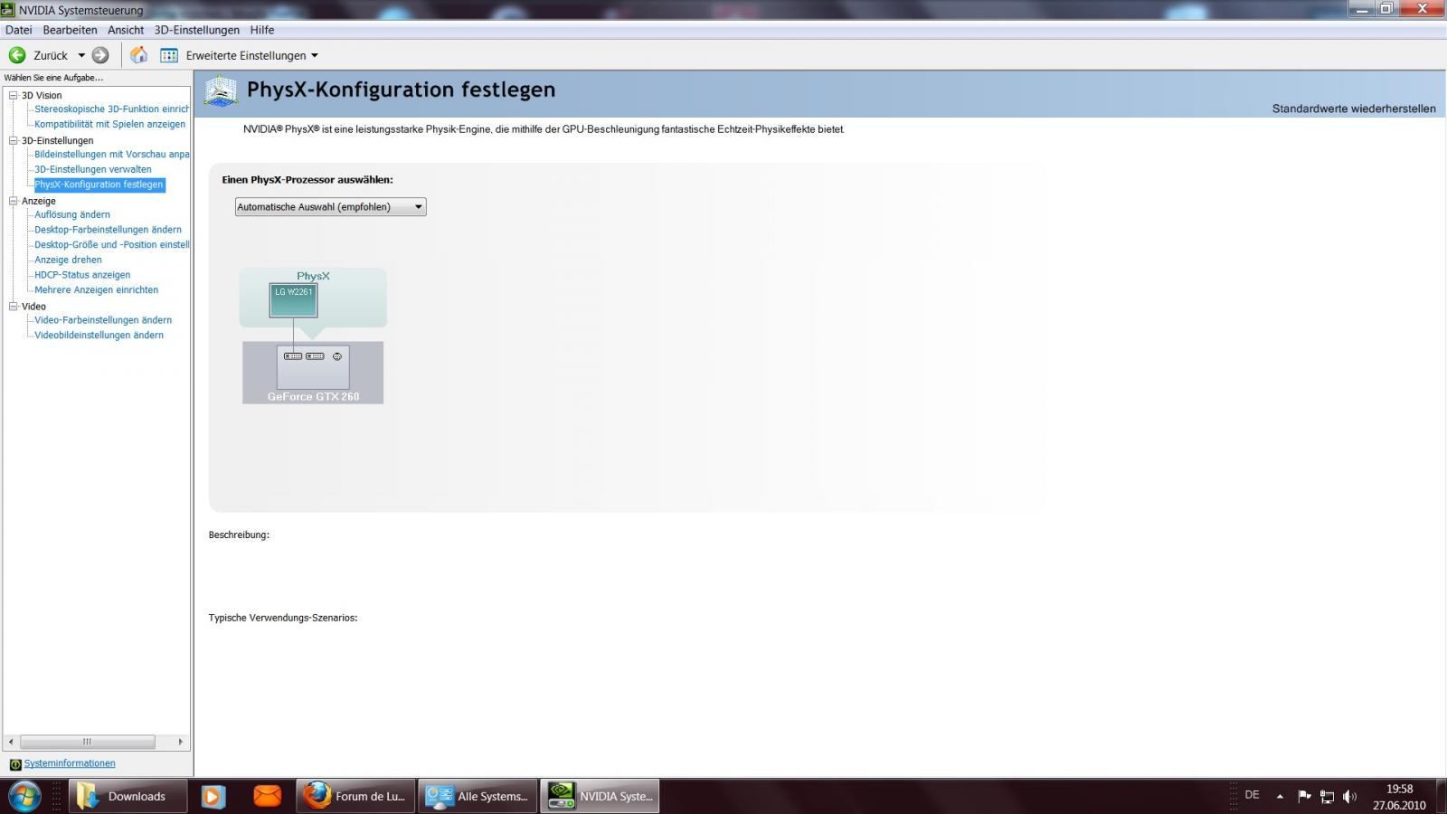Open the PhysX-Prozessor selection combo box
The height and width of the screenshot is (814, 1447).
(330, 207)
